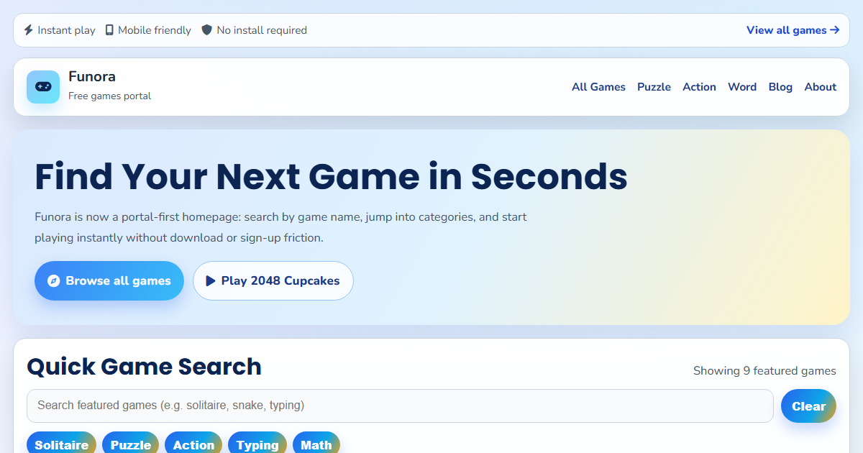Select the Typing category chip
The height and width of the screenshot is (453, 863).
point(257,444)
